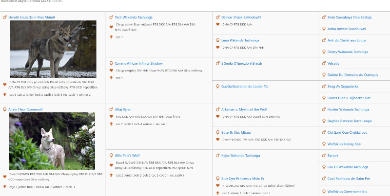Click trophy icon under Altaj Ryjan
390x196 pixels.
pos(111,124)
